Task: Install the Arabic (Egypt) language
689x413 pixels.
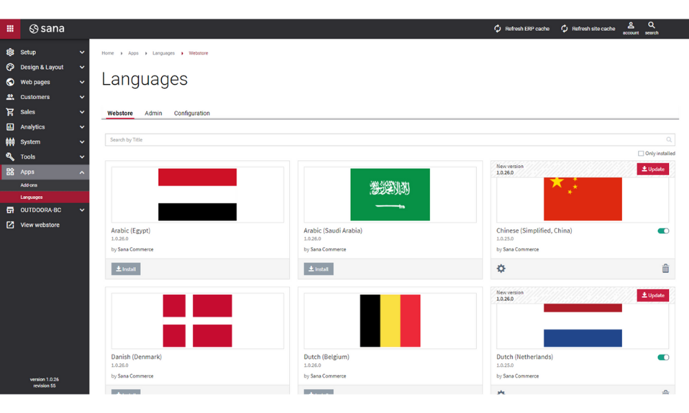Action: [125, 269]
